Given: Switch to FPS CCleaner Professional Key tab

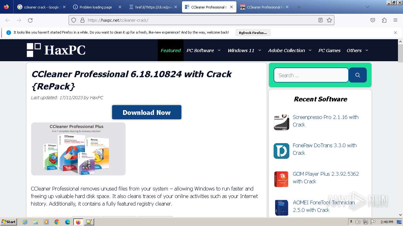Looking at the screenshot, I should click(x=264, y=7).
